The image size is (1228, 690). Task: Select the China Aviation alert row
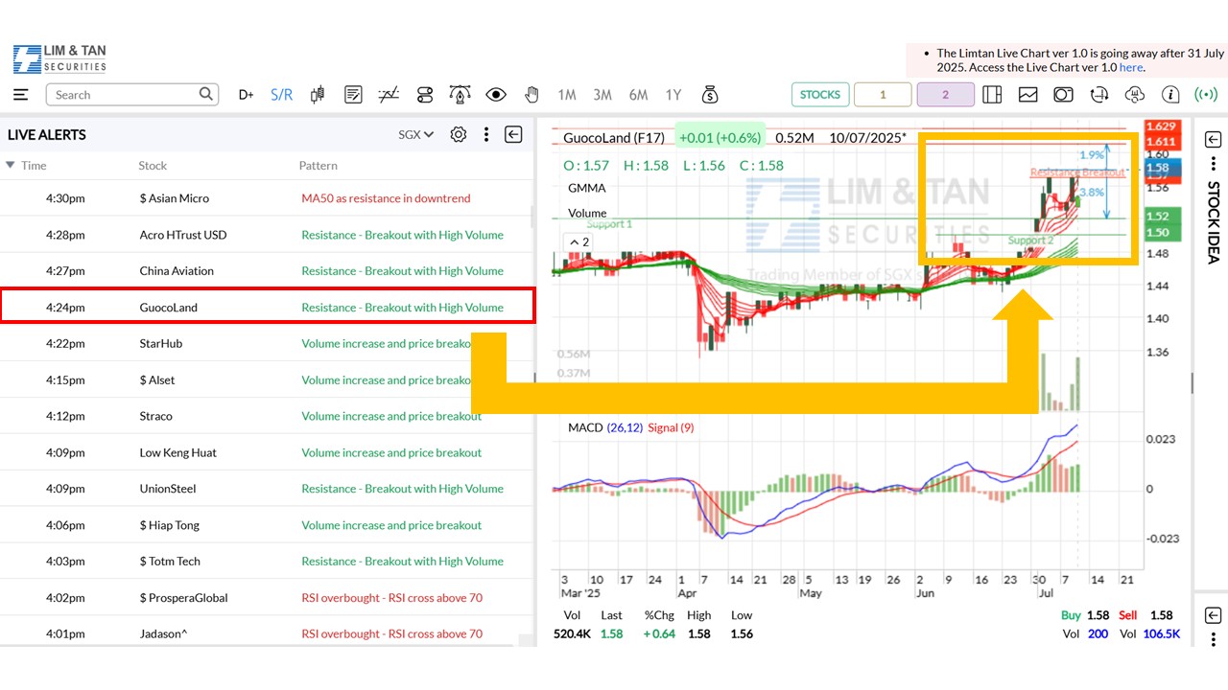(267, 271)
